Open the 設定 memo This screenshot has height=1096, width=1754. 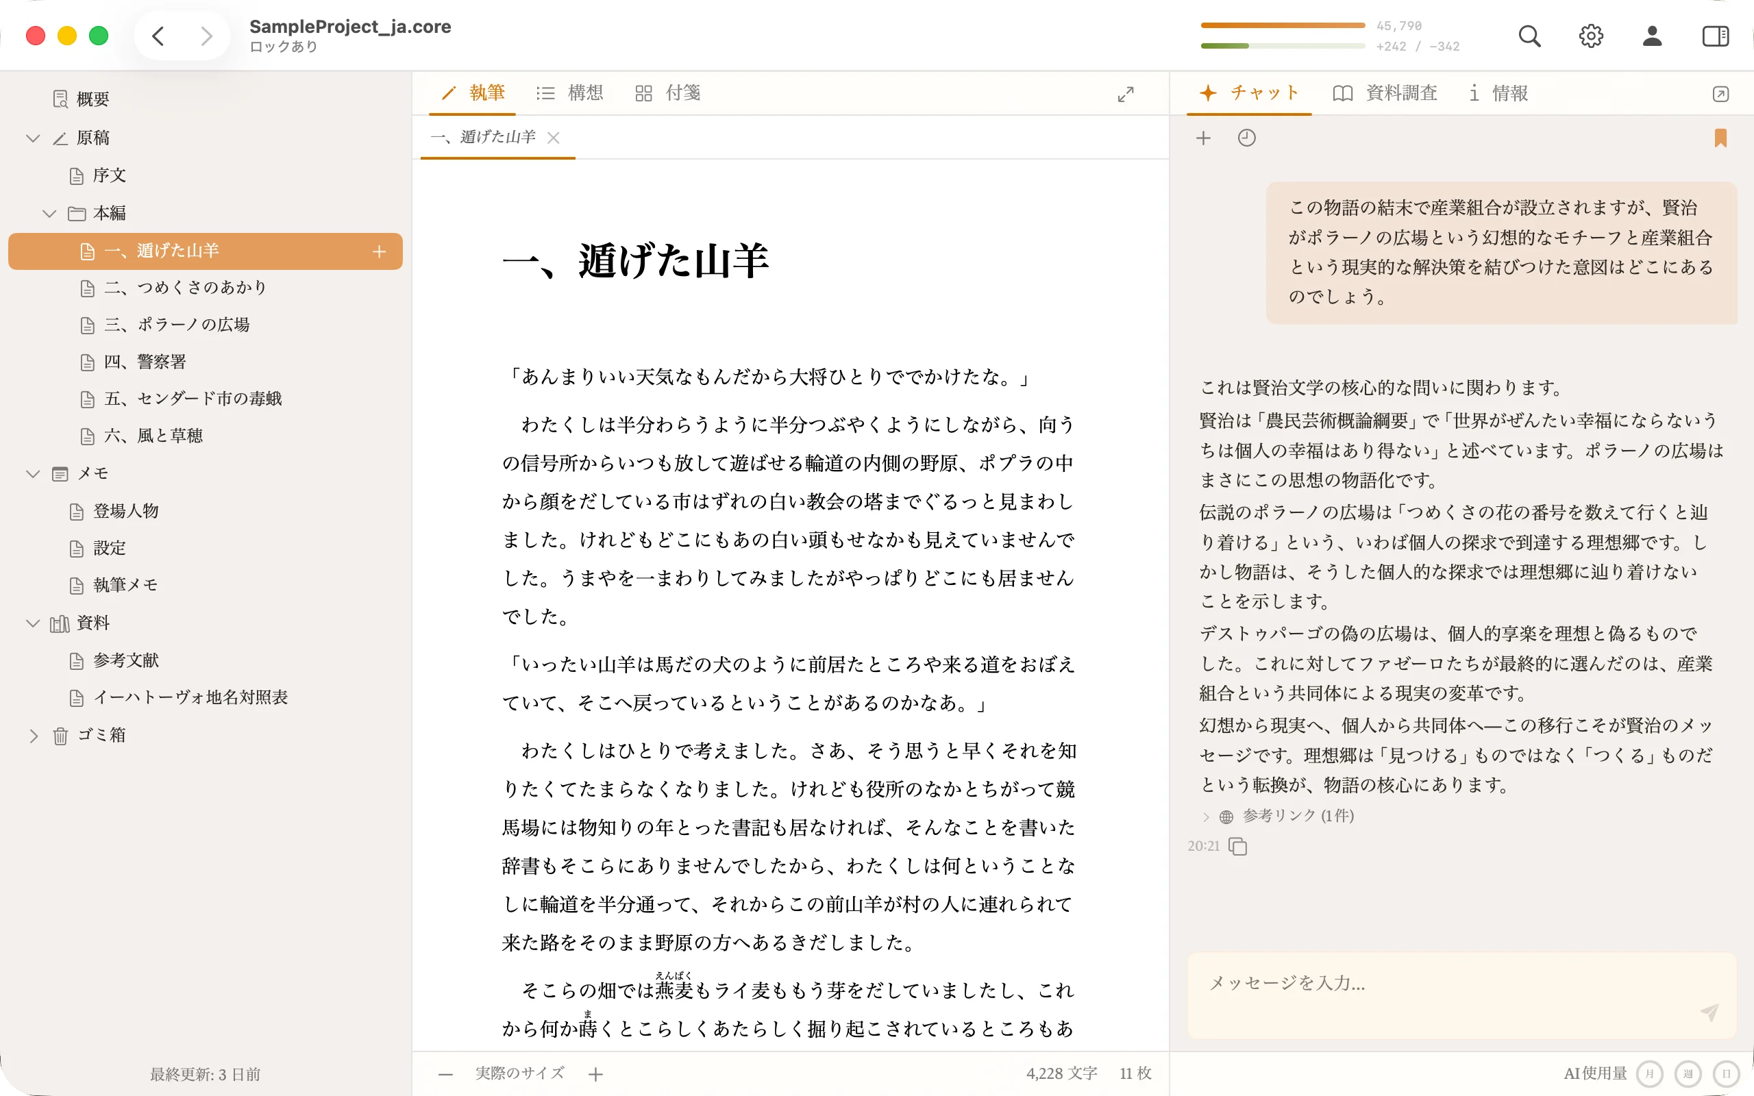pos(97,548)
